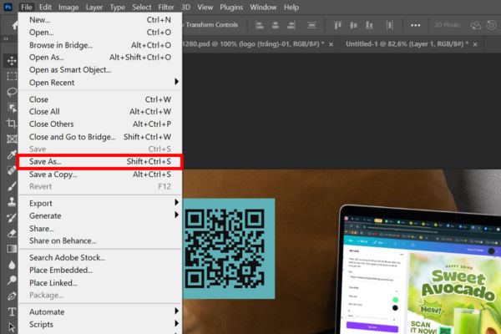501x334 pixels.
Task: Select the Brush tool
Action: coord(12,186)
